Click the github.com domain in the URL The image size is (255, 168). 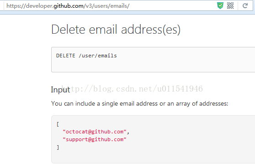69,6
